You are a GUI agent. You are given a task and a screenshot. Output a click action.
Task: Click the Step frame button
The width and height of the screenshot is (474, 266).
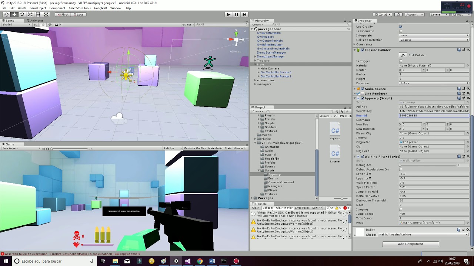coord(244,14)
